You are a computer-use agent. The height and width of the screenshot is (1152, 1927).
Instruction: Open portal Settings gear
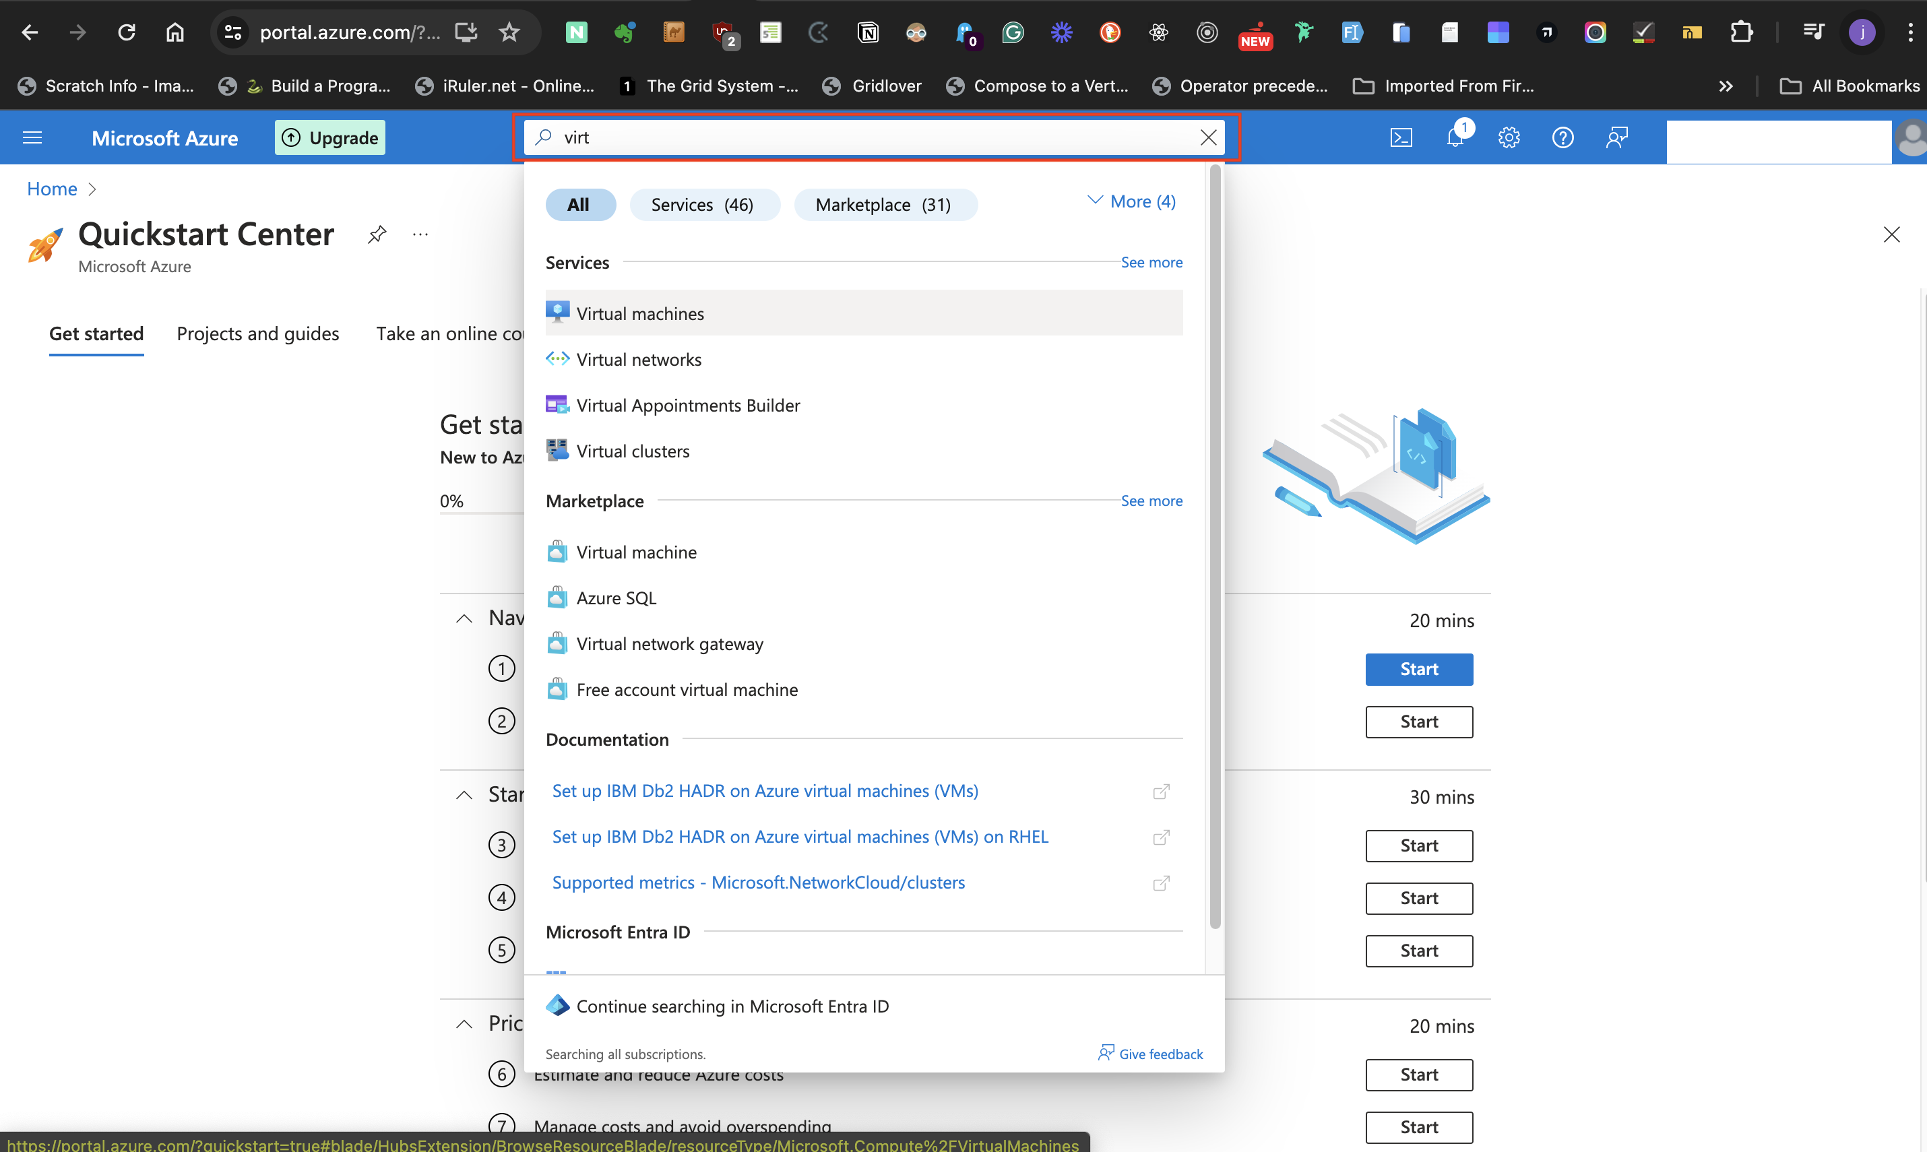[1509, 137]
